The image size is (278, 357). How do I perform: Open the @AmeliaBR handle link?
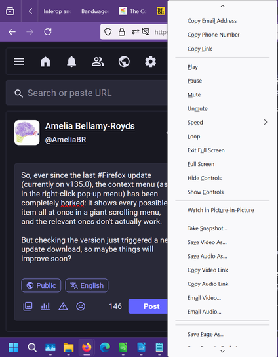(66, 140)
